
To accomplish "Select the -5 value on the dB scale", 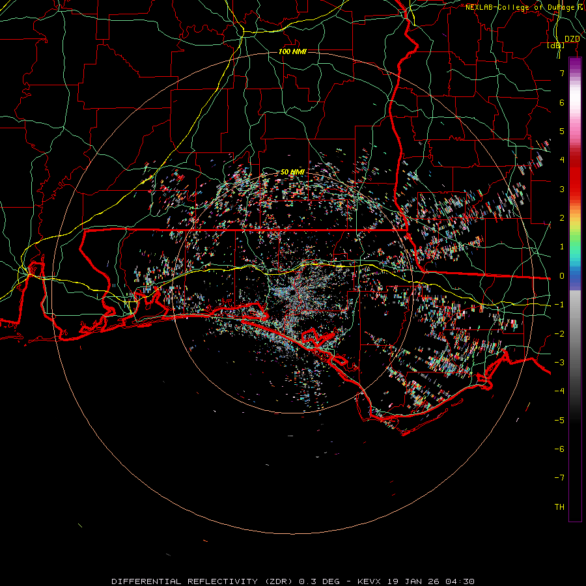I will (559, 421).
